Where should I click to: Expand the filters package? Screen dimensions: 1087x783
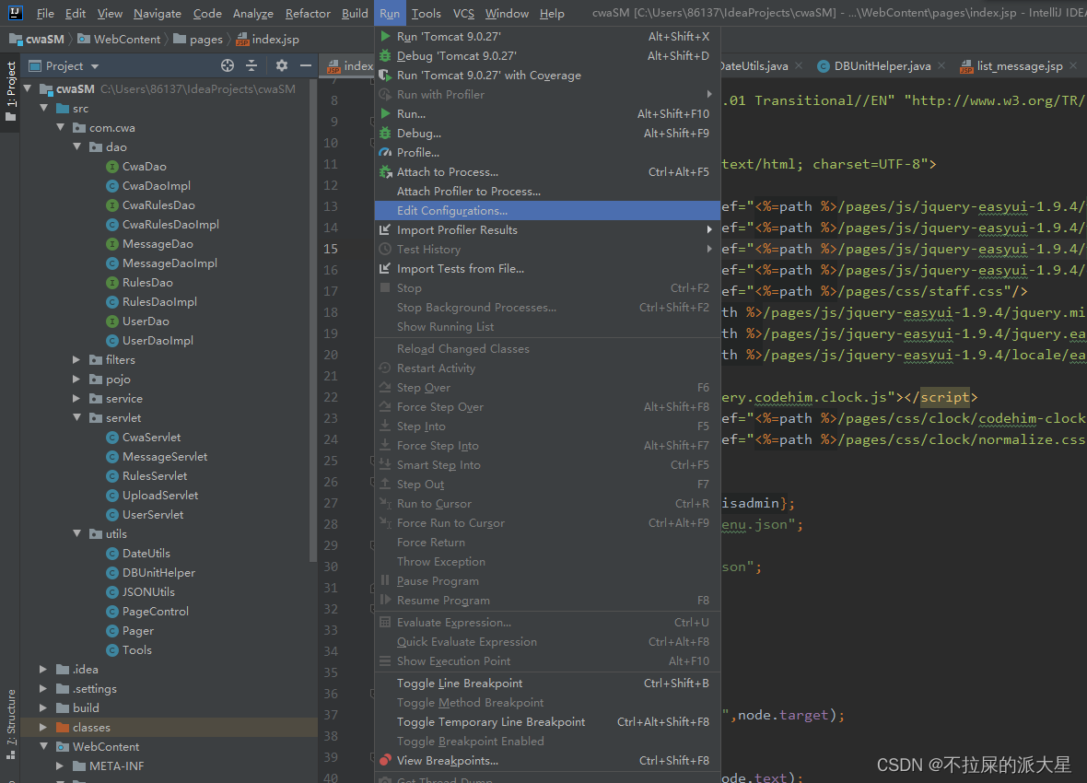tap(77, 359)
